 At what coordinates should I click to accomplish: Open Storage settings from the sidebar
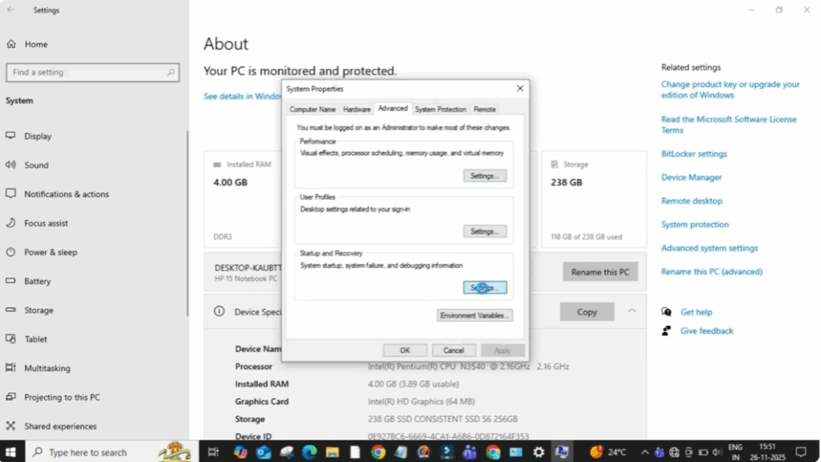point(38,310)
